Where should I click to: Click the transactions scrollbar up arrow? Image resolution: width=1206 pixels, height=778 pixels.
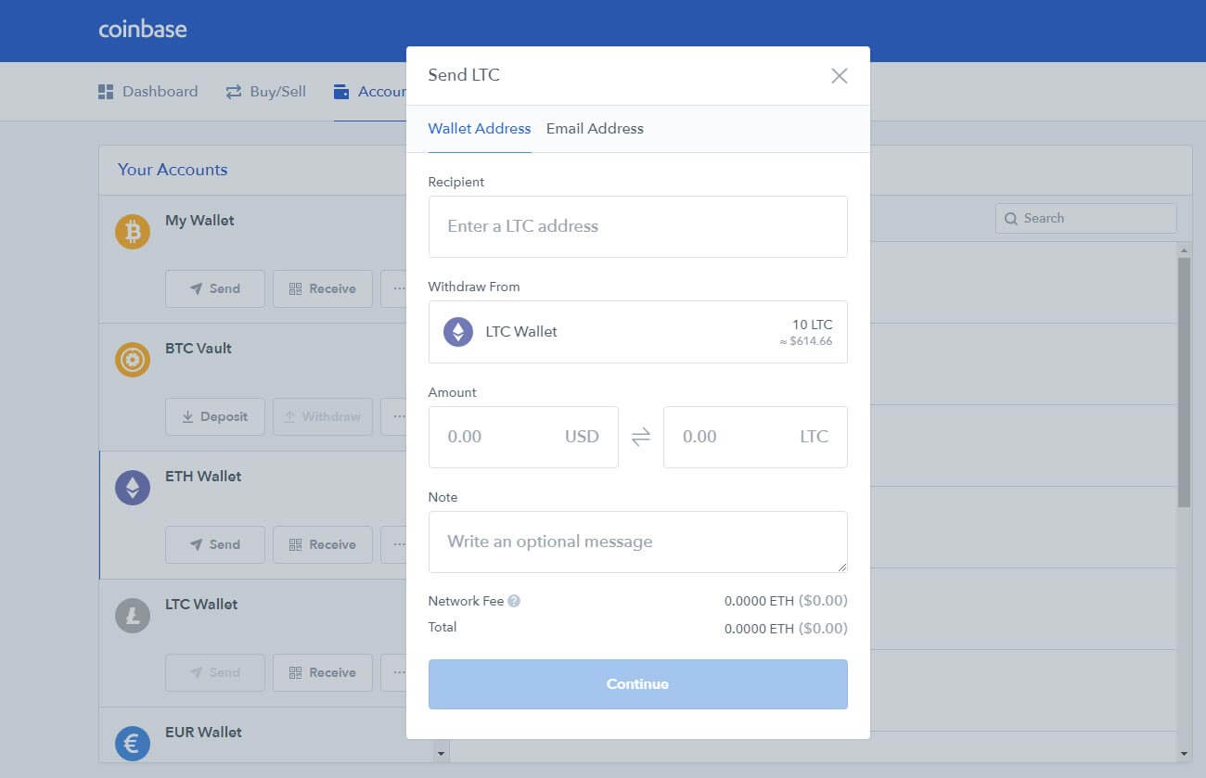point(1184,250)
